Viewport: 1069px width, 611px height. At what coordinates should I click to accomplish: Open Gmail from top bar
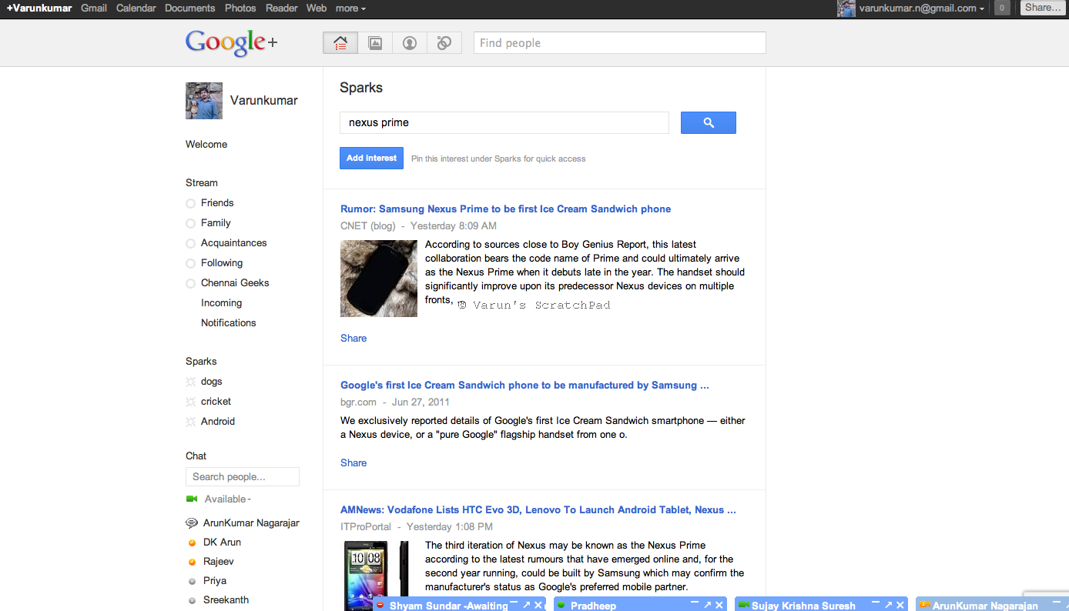(94, 8)
